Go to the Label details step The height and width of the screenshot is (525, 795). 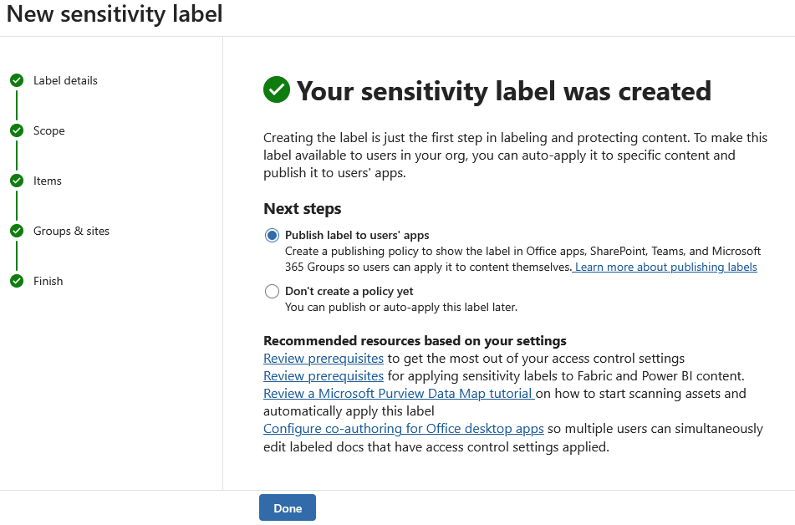tap(65, 80)
